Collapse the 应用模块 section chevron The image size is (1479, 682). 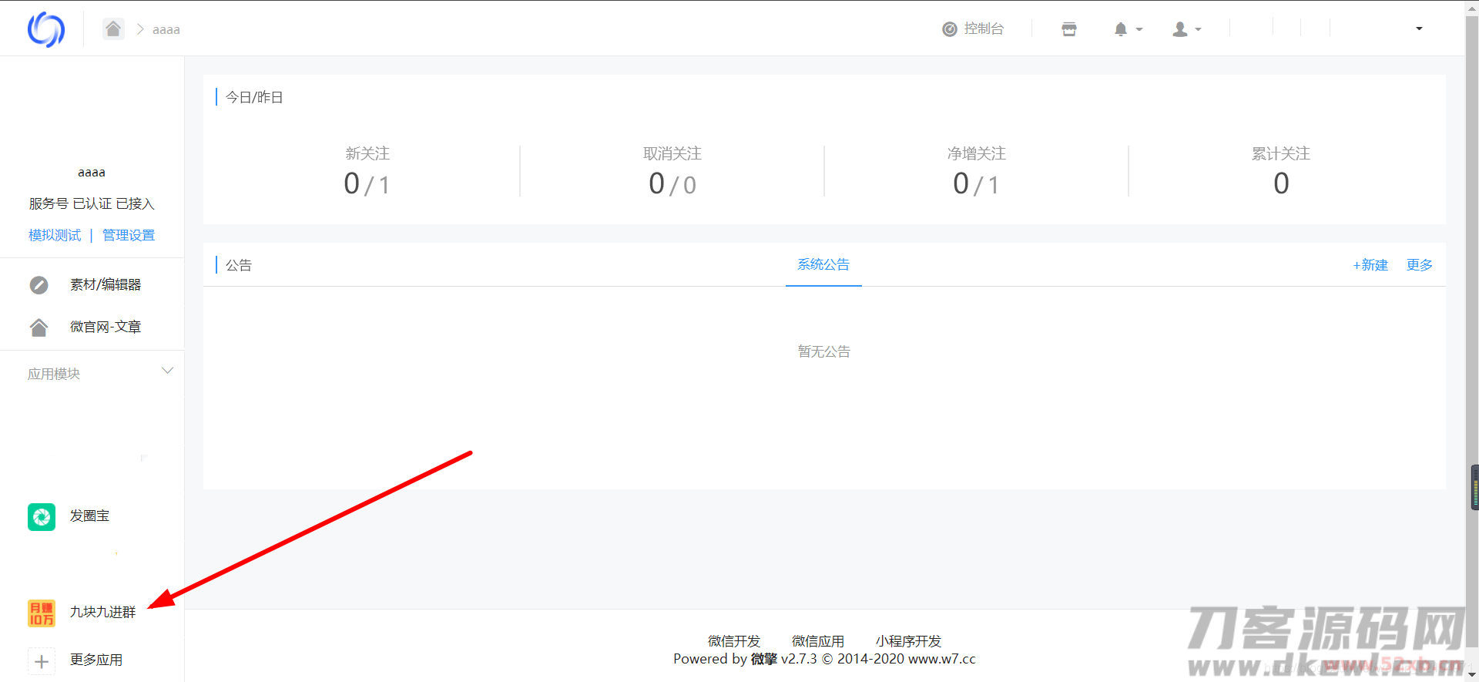[x=167, y=371]
